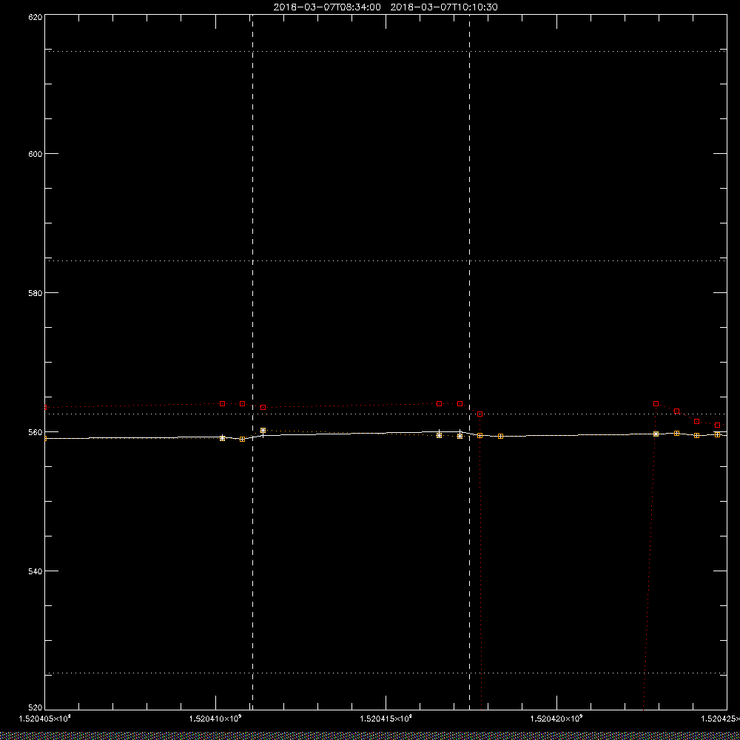The image size is (740, 740).
Task: Pick the second dashed vertical line near 10:10
Action: coord(470,361)
